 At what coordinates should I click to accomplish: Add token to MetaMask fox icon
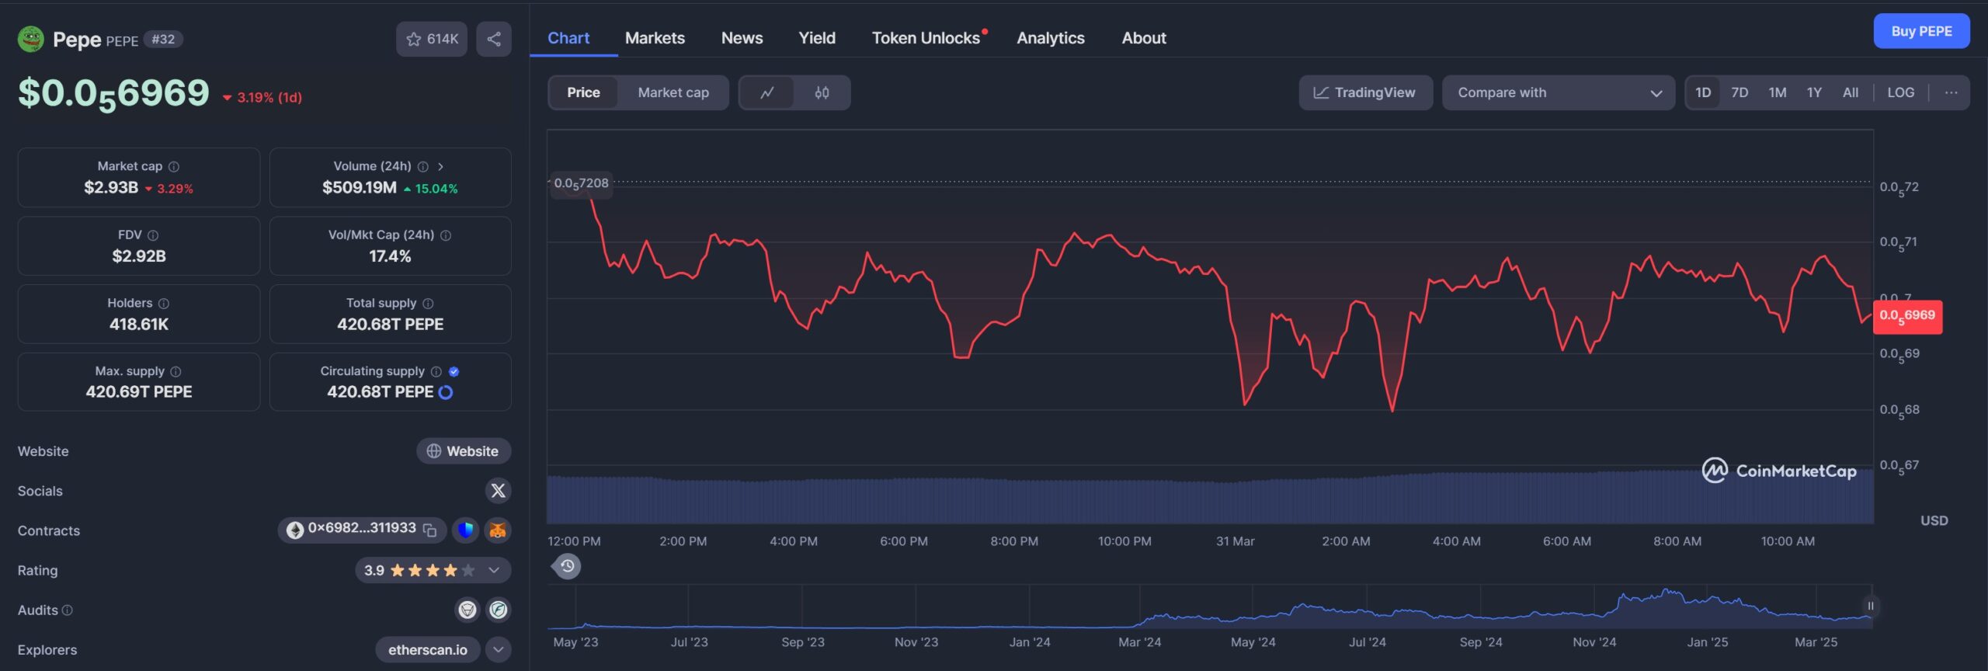pyautogui.click(x=498, y=530)
